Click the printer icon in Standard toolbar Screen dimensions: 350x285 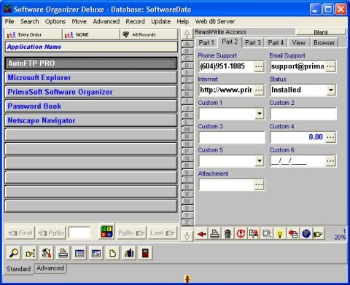coord(63,253)
